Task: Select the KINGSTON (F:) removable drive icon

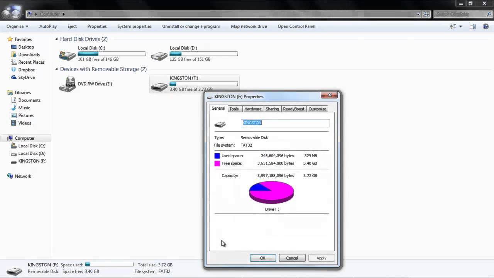Action: (159, 86)
